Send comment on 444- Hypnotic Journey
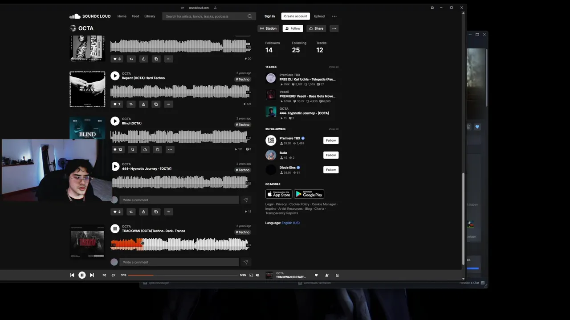This screenshot has width=570, height=320. (245, 200)
